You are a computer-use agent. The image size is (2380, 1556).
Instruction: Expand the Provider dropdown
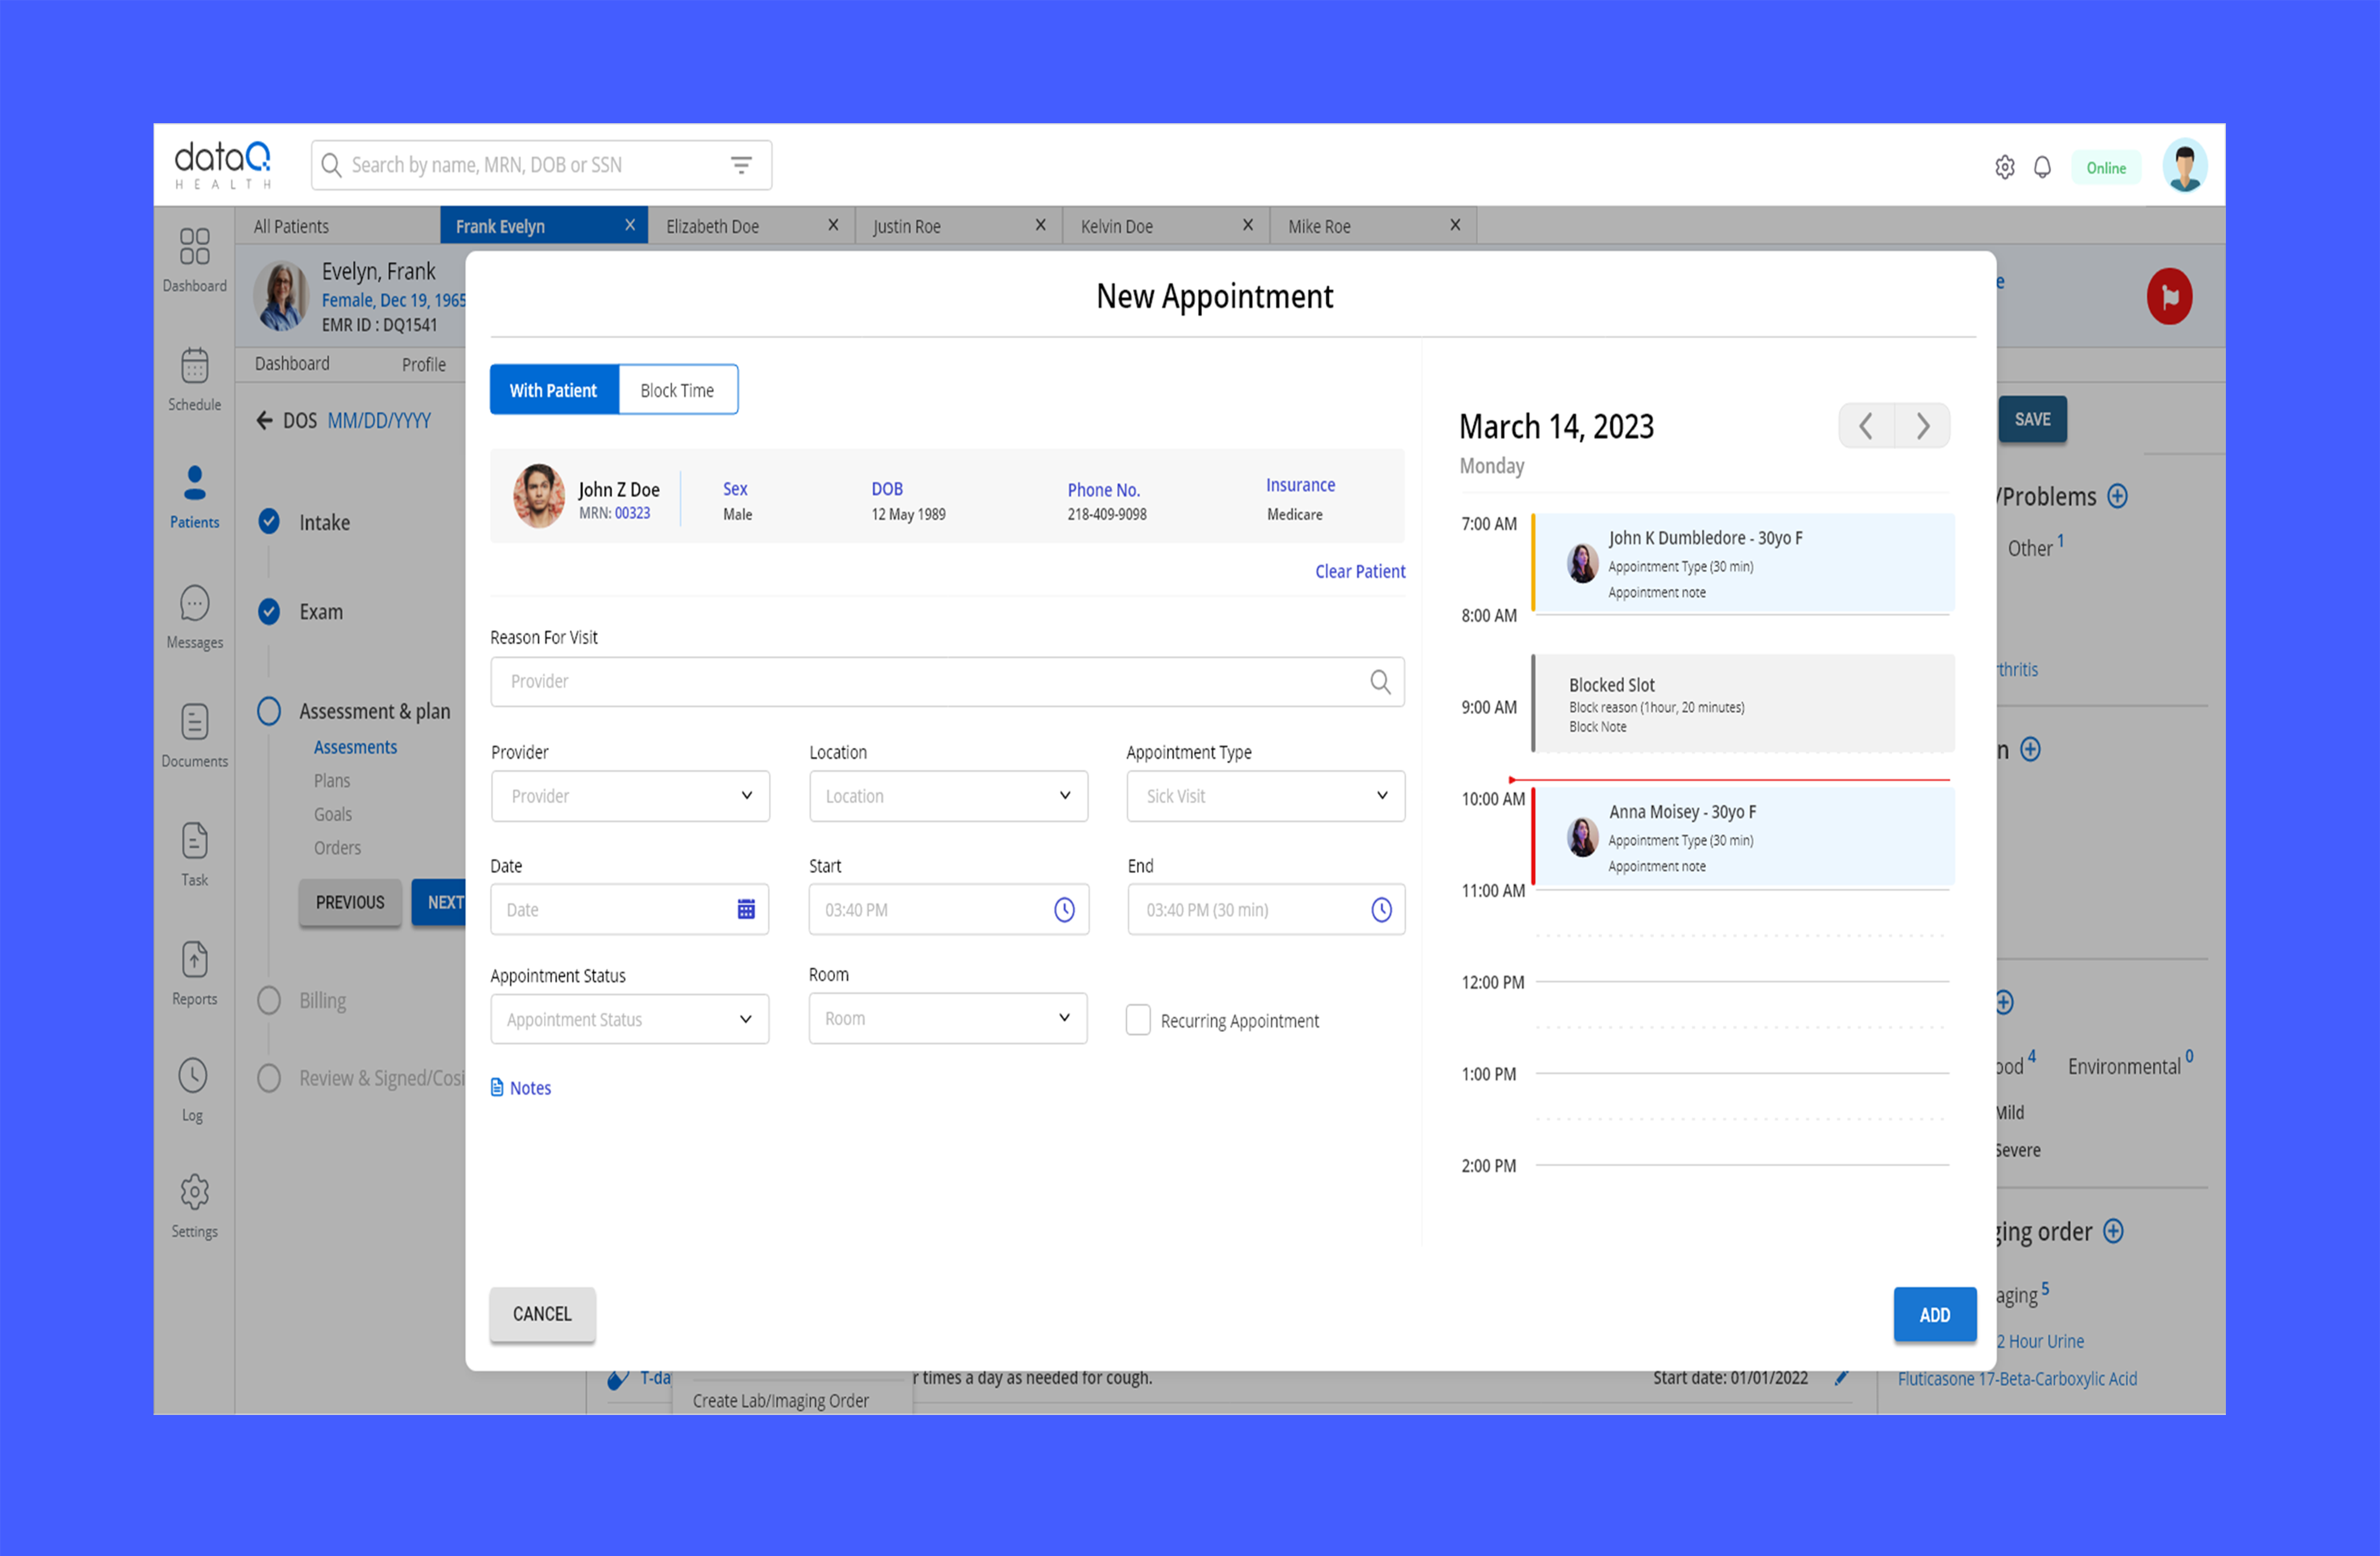630,796
